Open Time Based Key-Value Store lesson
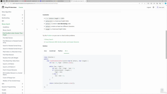The height and width of the screenshot is (94, 167). [x=11, y=61]
